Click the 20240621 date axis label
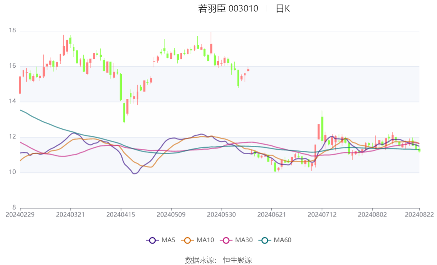Screen dimensions: 437x265 (x=271, y=215)
